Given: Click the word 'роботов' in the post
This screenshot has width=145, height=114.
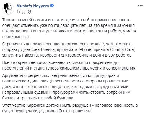Looking at the screenshot, I should click(x=124, y=55).
